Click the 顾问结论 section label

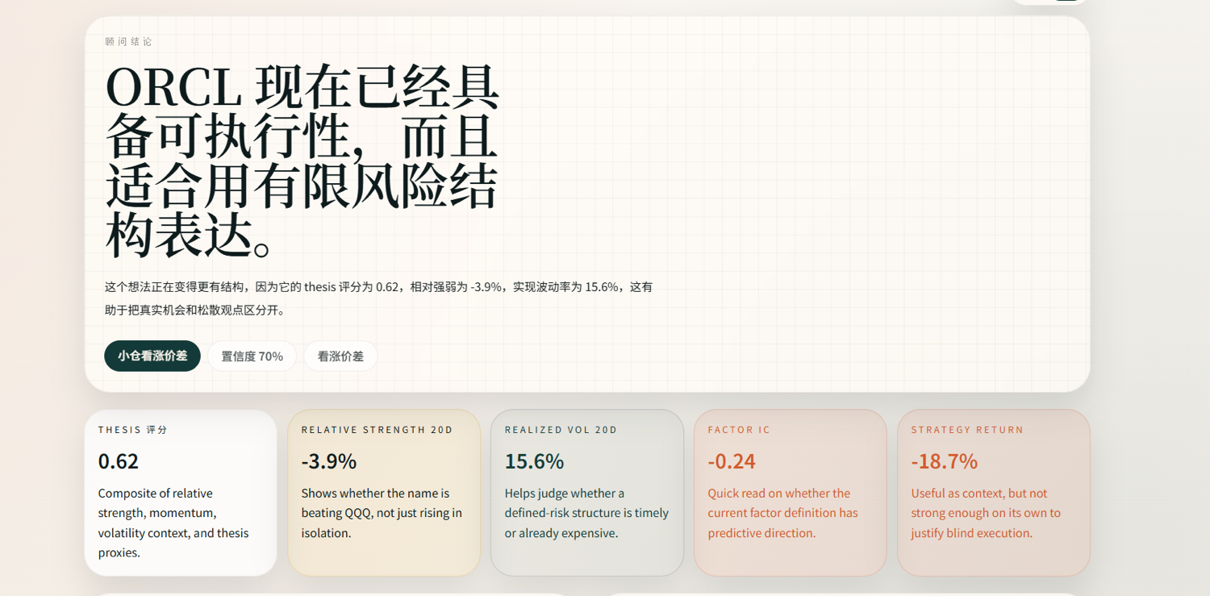point(129,42)
